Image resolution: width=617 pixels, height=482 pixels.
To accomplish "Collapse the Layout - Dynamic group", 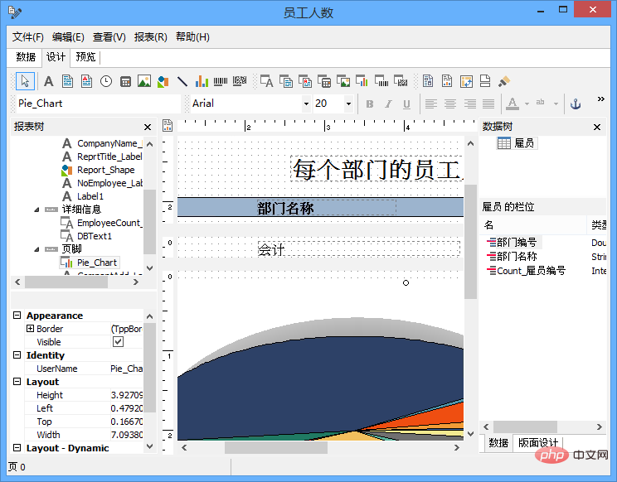I will click(17, 448).
